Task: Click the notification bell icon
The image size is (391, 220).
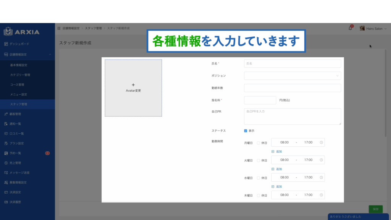Action: [350, 28]
